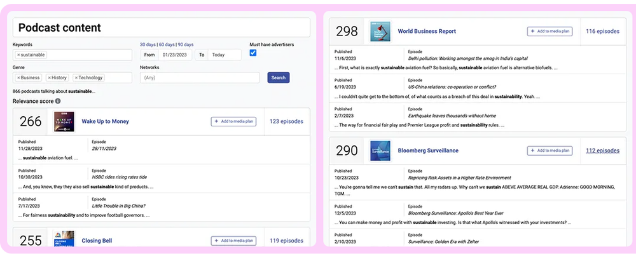
Task: Uncheck Must have advertisers checkbox
Action: (253, 53)
